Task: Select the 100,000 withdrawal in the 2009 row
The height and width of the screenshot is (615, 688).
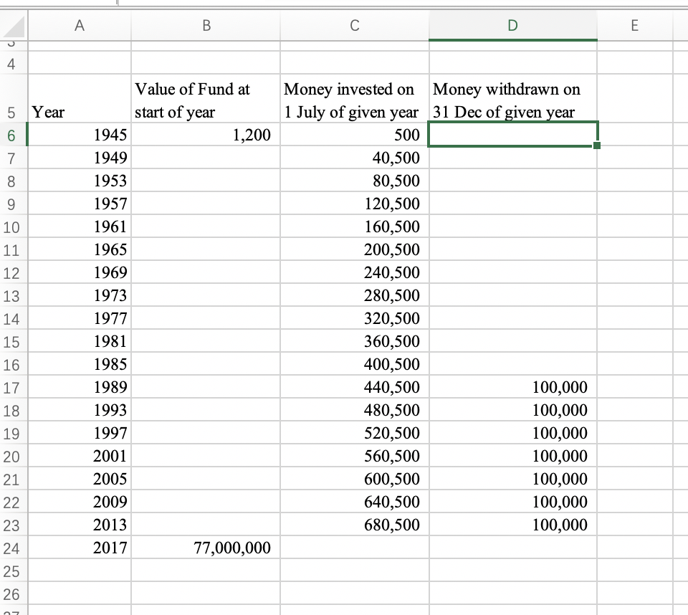Action: [513, 501]
